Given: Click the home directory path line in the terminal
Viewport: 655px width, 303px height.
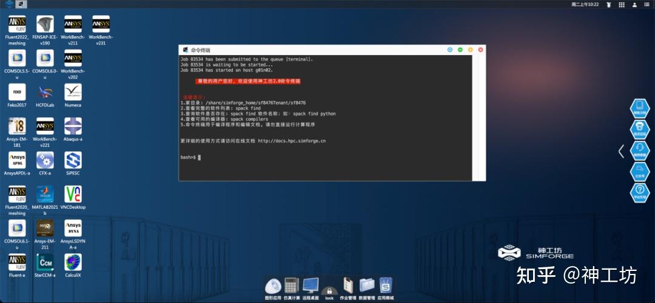Looking at the screenshot, I should tap(243, 103).
